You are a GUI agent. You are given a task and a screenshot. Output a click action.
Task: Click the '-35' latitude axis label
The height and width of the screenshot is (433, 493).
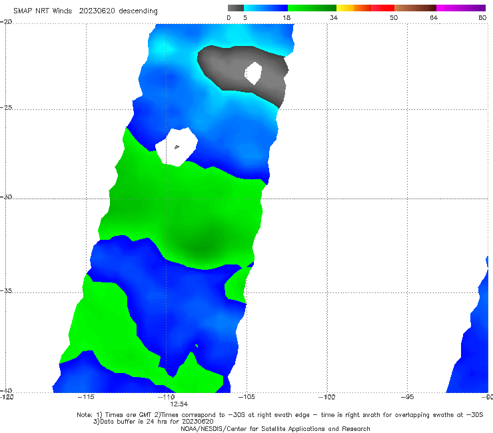point(6,290)
